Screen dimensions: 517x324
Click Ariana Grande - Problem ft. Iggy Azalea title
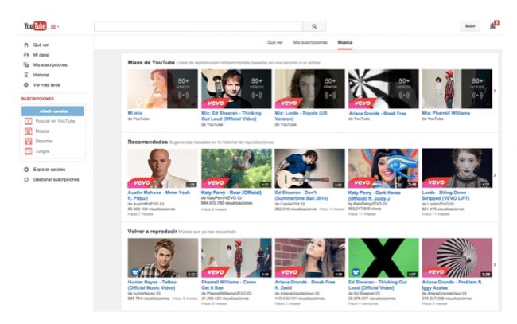pyautogui.click(x=452, y=285)
